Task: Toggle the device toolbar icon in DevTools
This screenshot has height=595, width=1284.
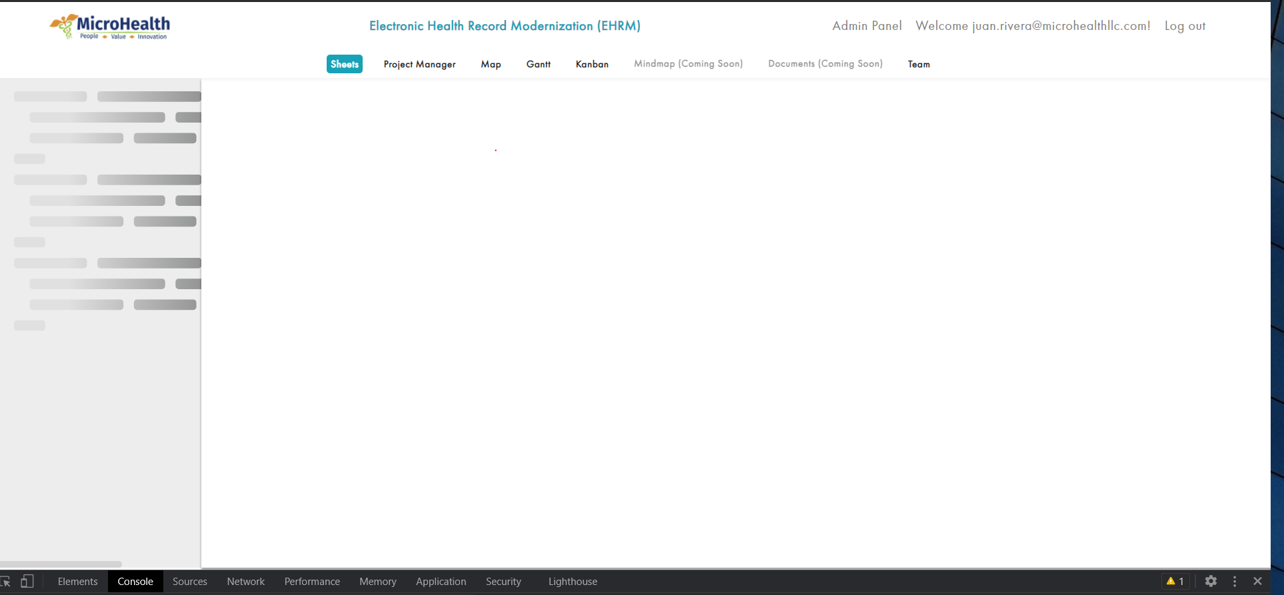Action: click(x=27, y=582)
